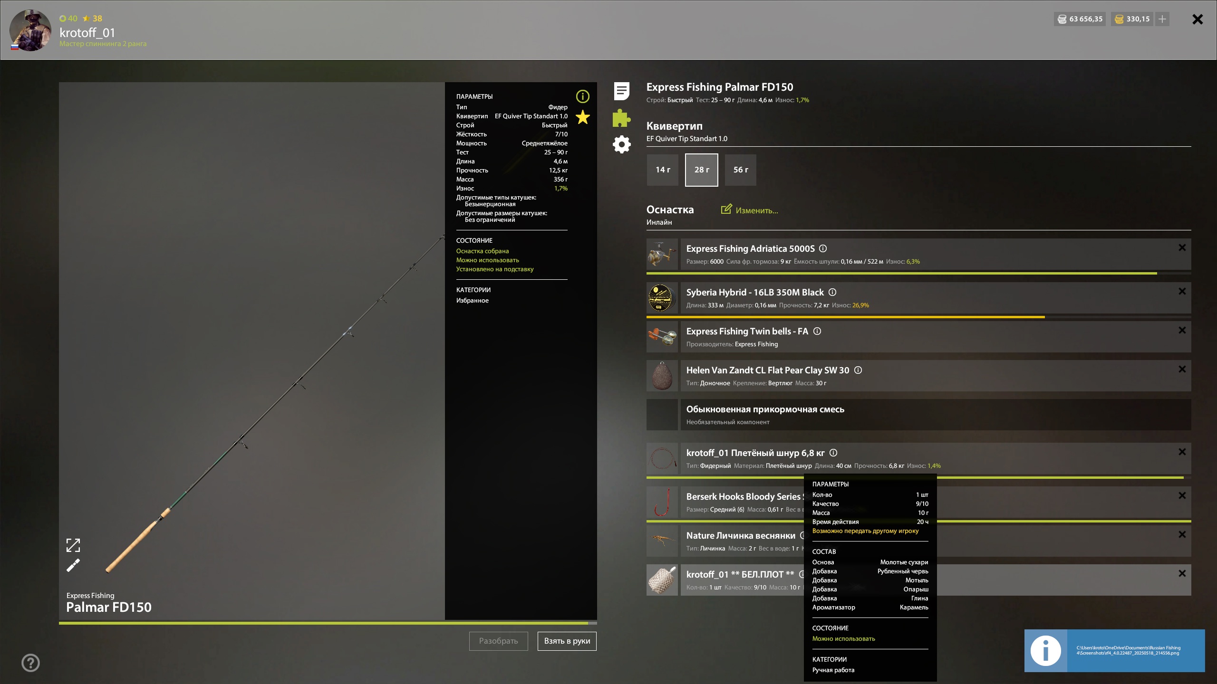Image resolution: width=1217 pixels, height=684 pixels.
Task: Click the gold coins balance 330,15
Action: point(1132,19)
